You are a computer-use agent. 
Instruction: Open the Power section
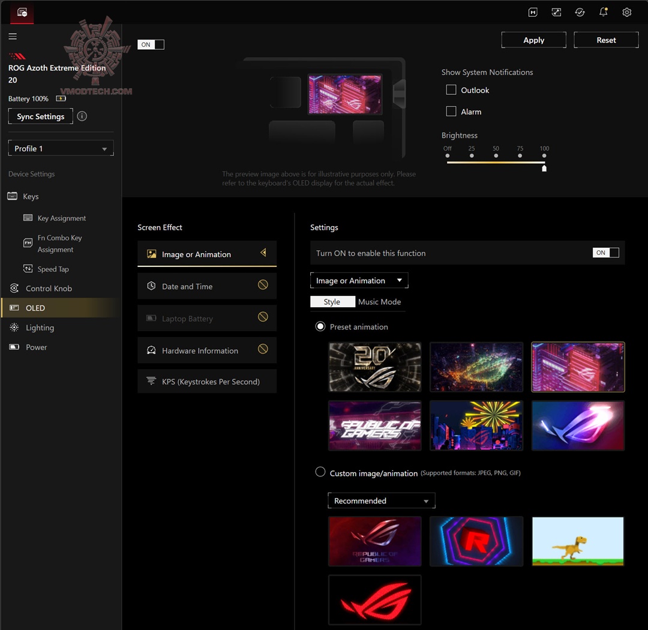pyautogui.click(x=37, y=347)
